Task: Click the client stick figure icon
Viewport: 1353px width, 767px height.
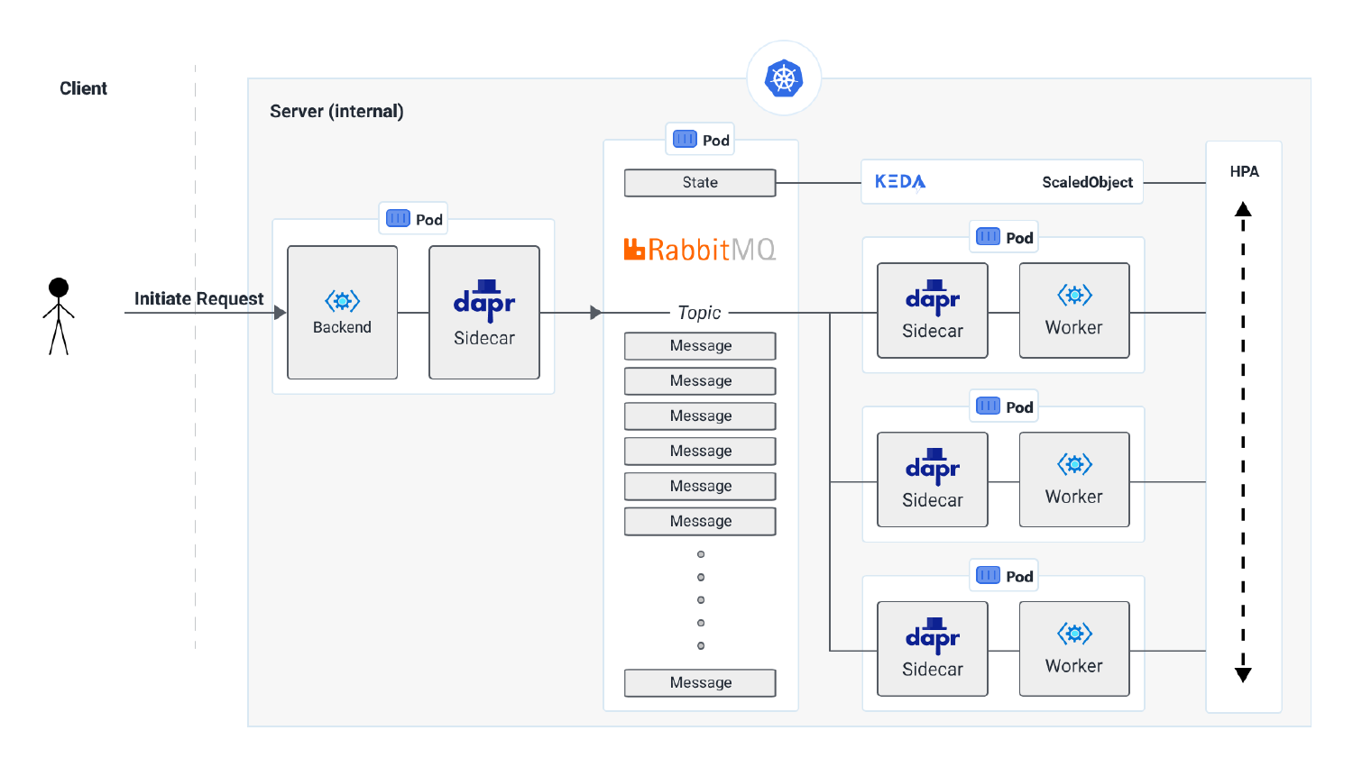Action: [59, 315]
